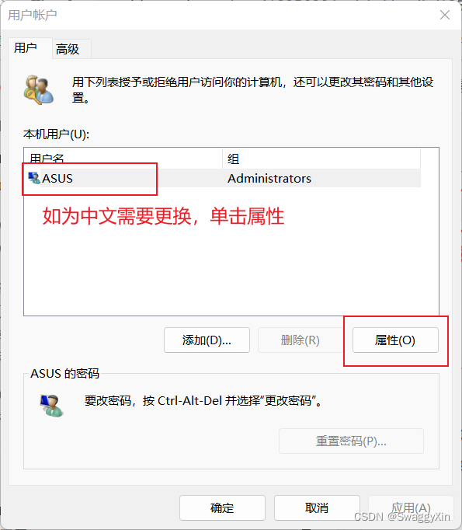Click the 用户帐户 title bar text

click(33, 16)
